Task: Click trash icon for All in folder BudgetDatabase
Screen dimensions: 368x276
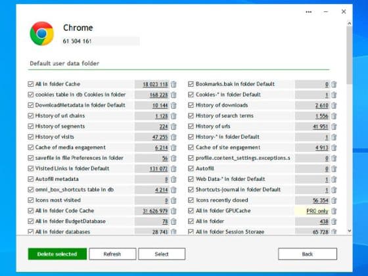Action: coord(173,221)
